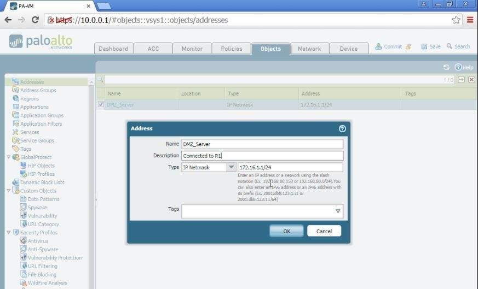Open URL Filtering in sidebar
This screenshot has height=289, width=478.
tap(42, 266)
